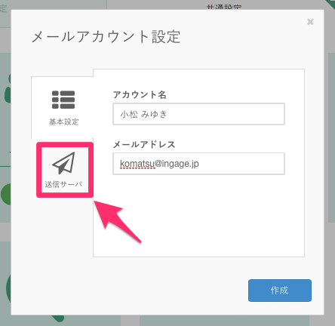Open the paper plane 送信サーバ icon

click(x=64, y=163)
